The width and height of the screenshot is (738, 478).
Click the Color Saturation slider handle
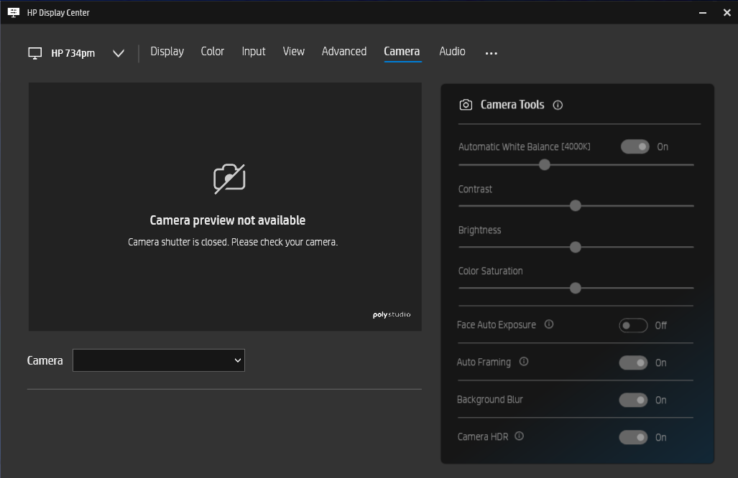click(575, 288)
